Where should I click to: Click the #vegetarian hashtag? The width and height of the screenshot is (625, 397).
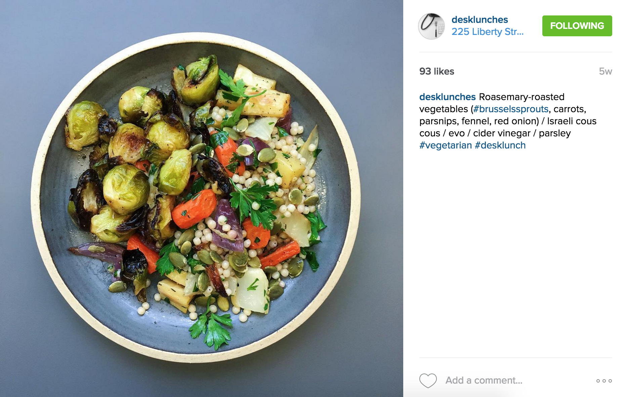click(446, 145)
